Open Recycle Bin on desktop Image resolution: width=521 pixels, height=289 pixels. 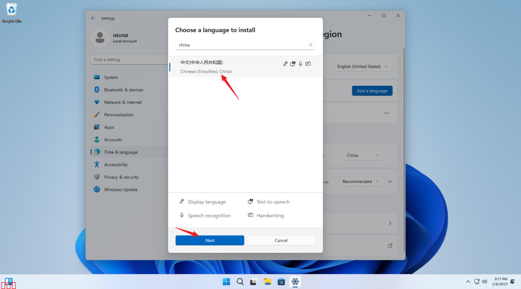11,13
